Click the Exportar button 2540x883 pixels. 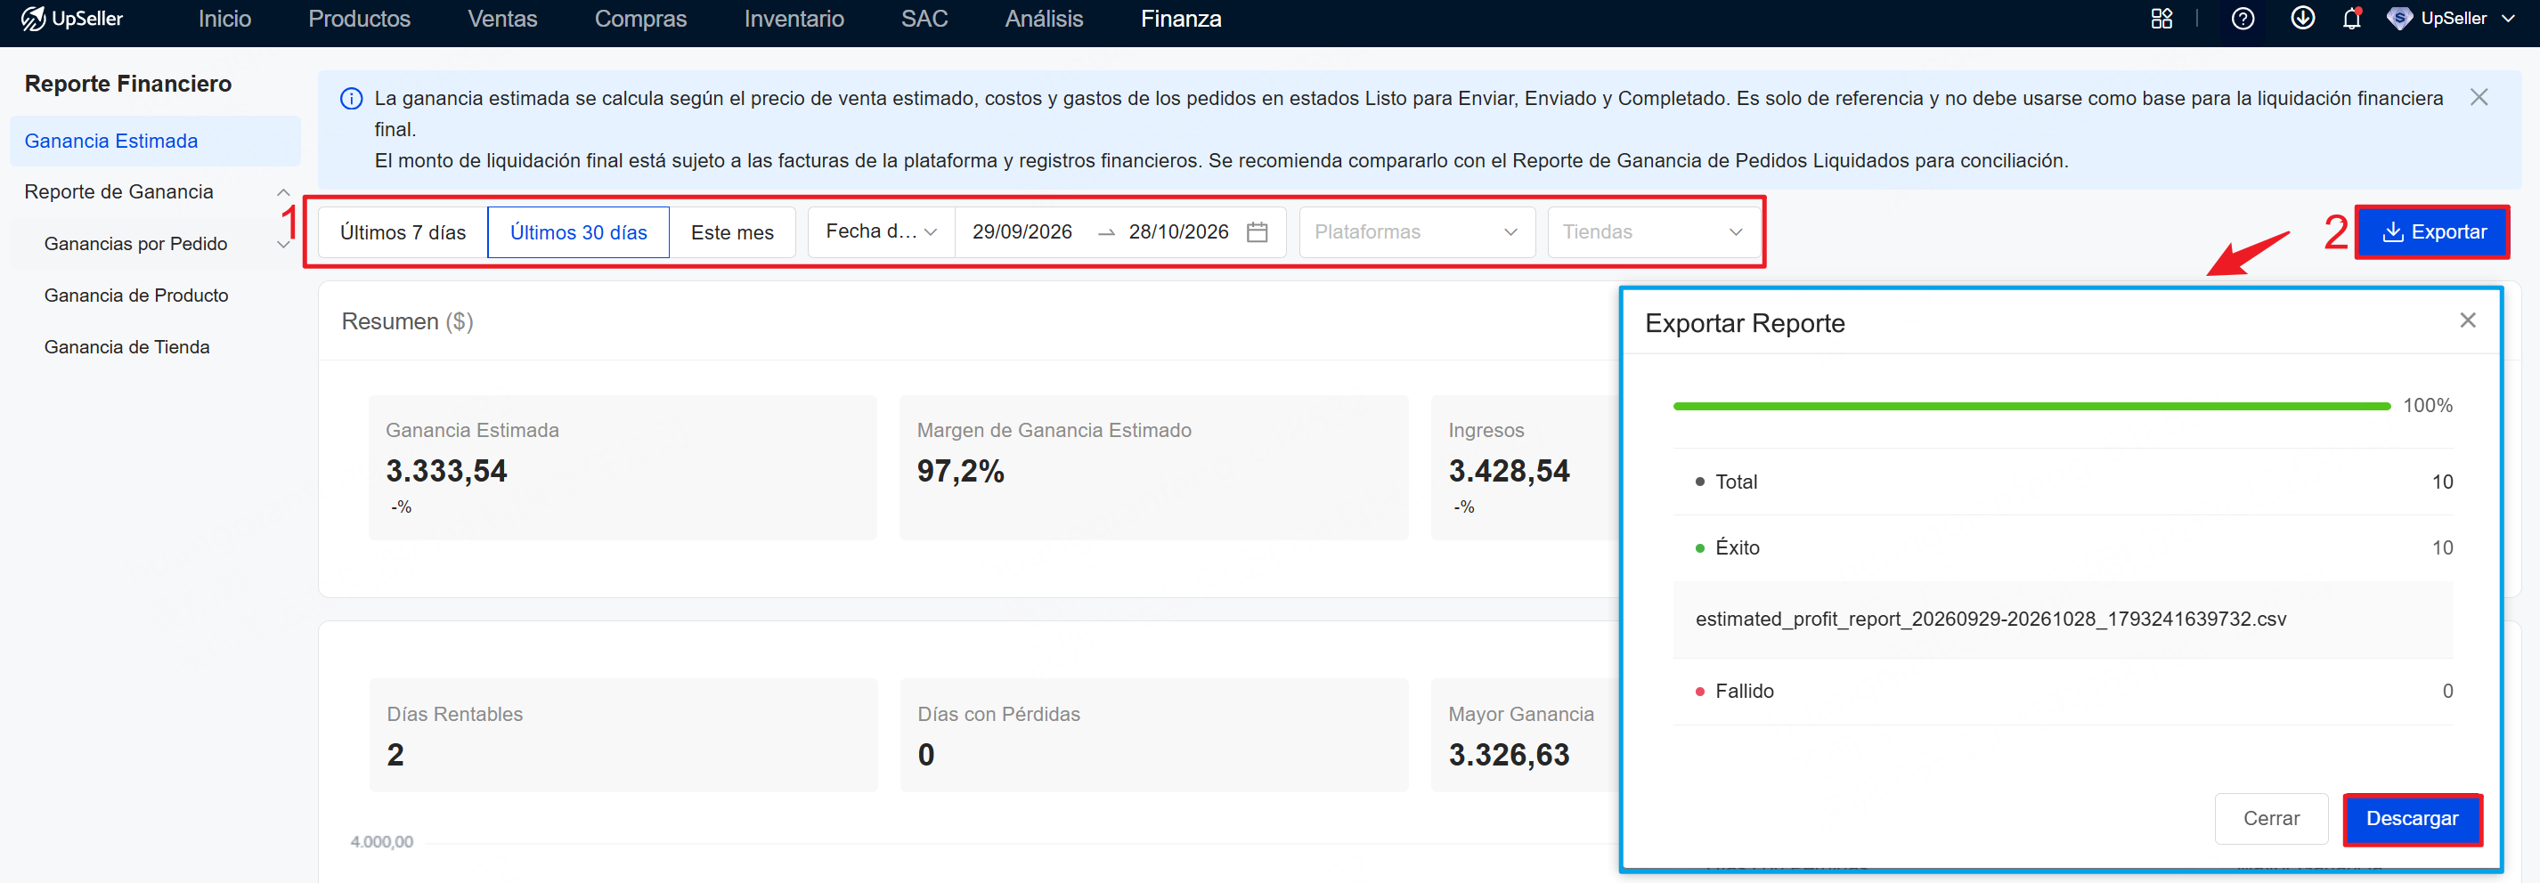[2432, 232]
